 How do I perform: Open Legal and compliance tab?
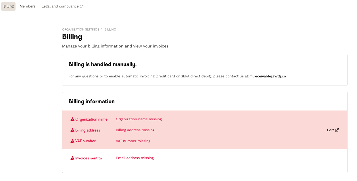click(60, 6)
